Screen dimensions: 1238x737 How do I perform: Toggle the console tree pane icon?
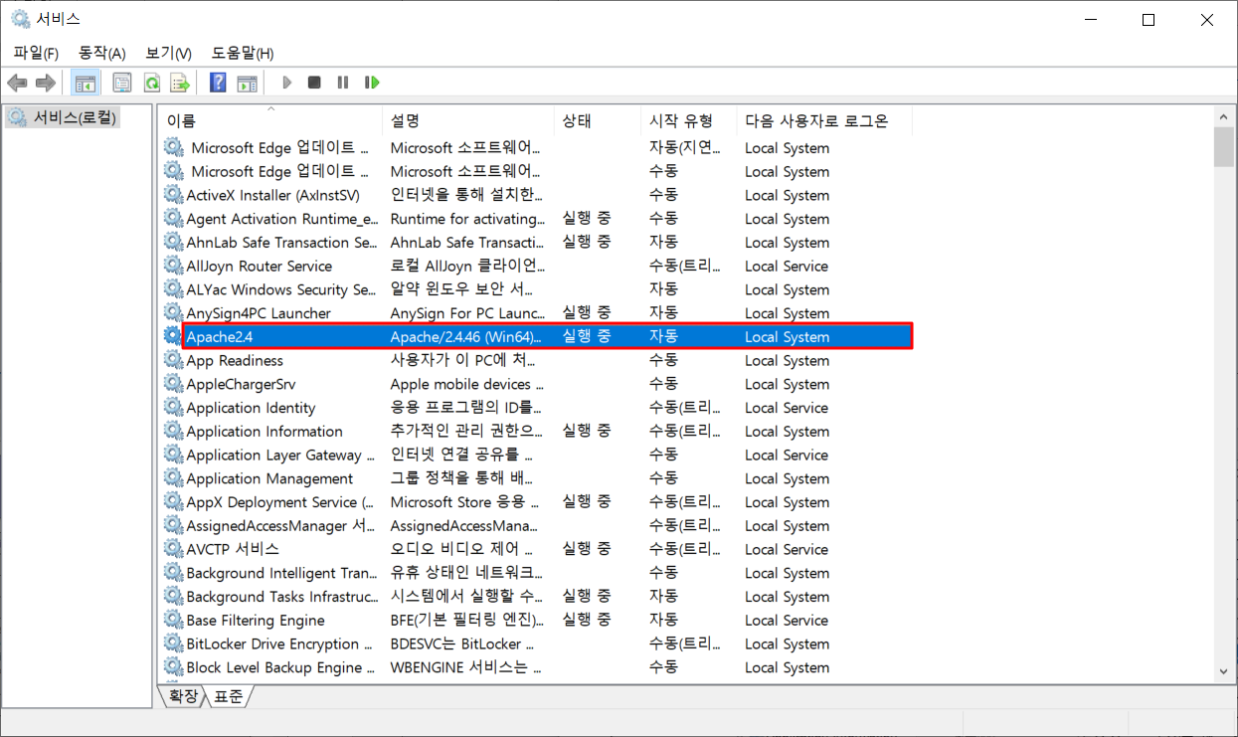pyautogui.click(x=86, y=83)
